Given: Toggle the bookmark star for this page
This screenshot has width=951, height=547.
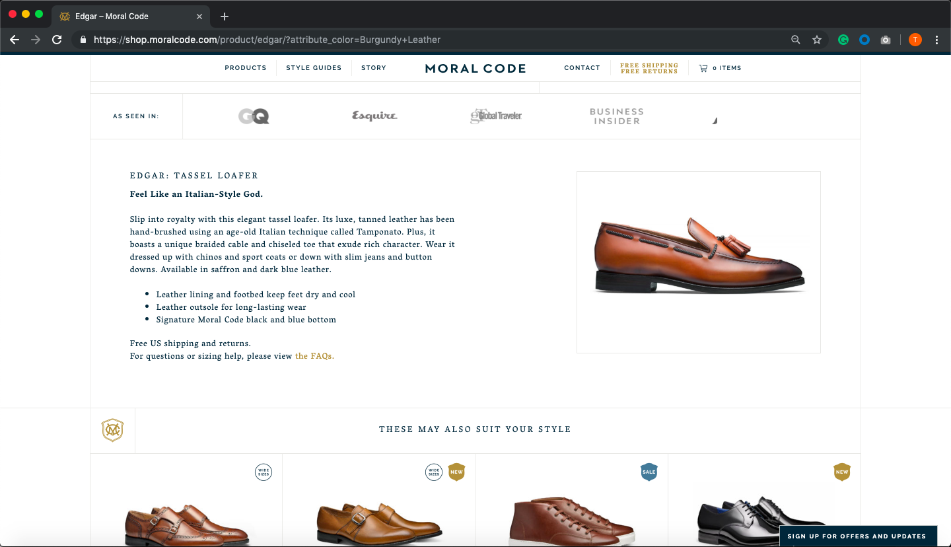Looking at the screenshot, I should [817, 40].
